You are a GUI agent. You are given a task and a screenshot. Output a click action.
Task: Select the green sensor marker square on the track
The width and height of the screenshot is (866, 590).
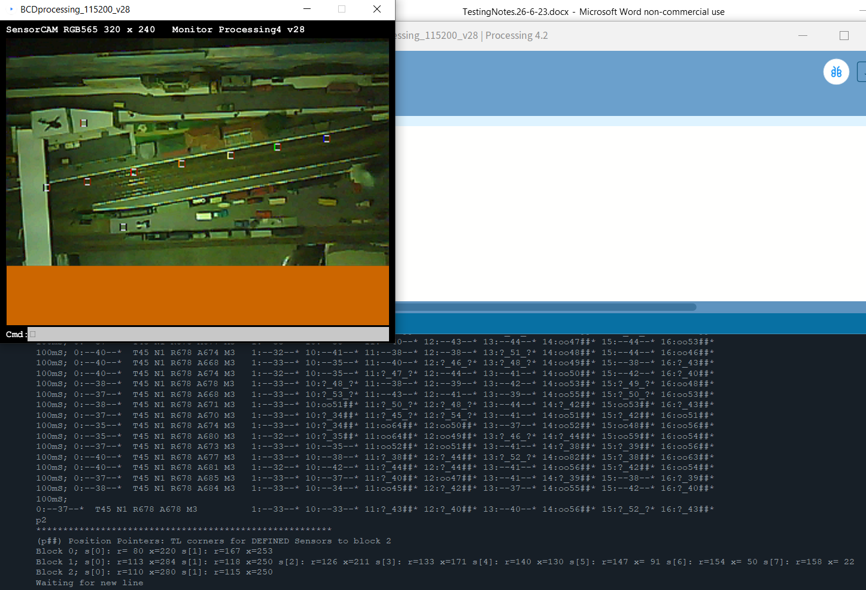(276, 146)
